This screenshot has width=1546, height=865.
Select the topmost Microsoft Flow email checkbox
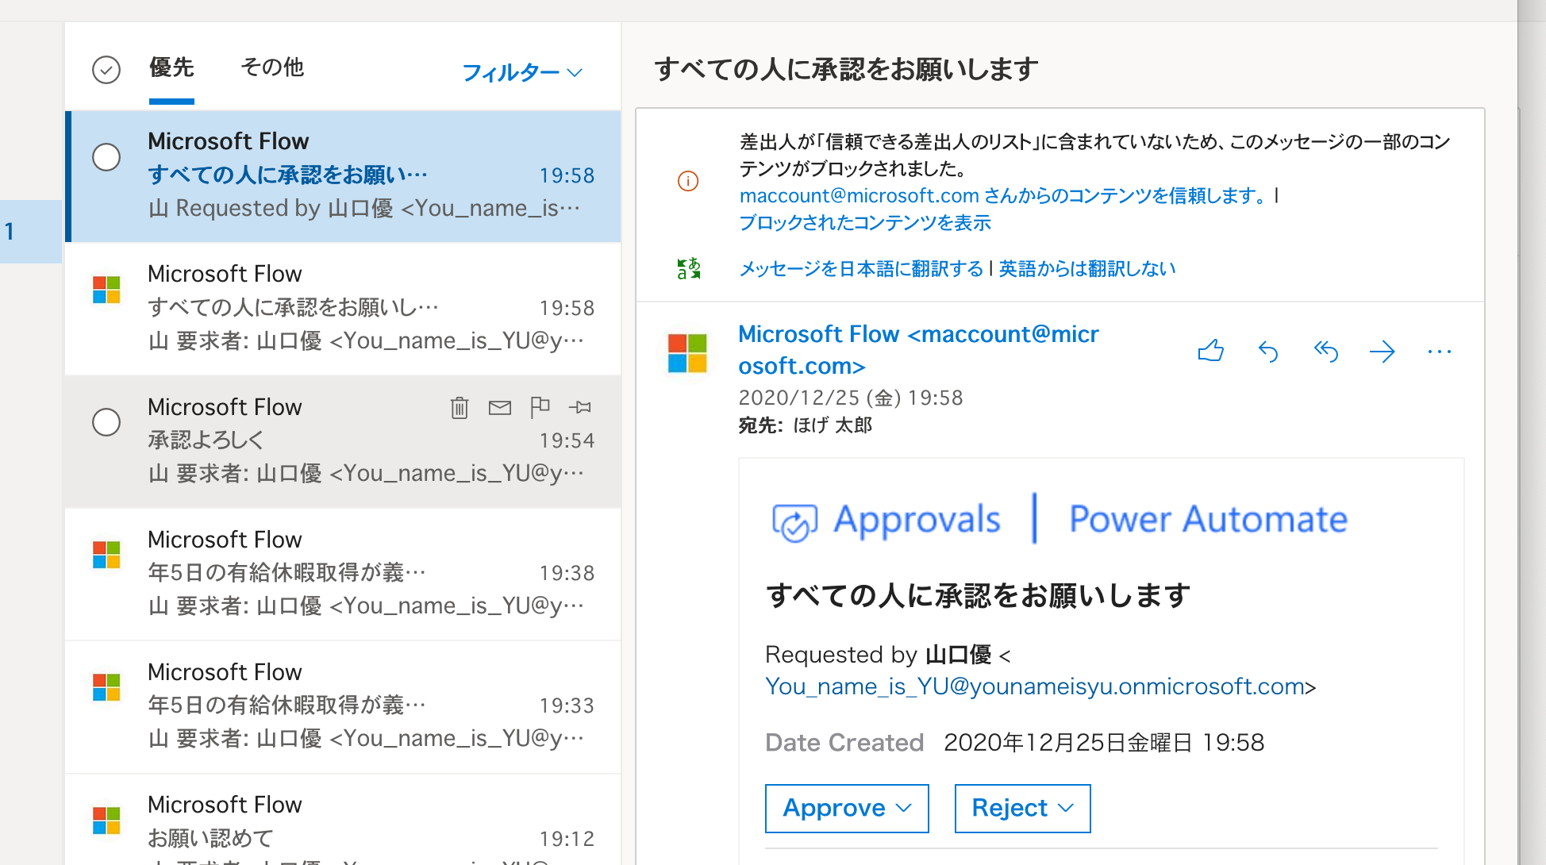106,157
